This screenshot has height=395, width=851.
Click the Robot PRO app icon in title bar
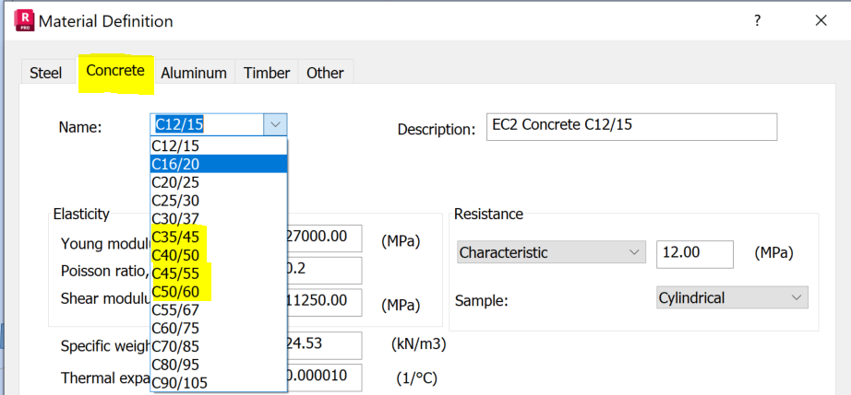click(25, 20)
